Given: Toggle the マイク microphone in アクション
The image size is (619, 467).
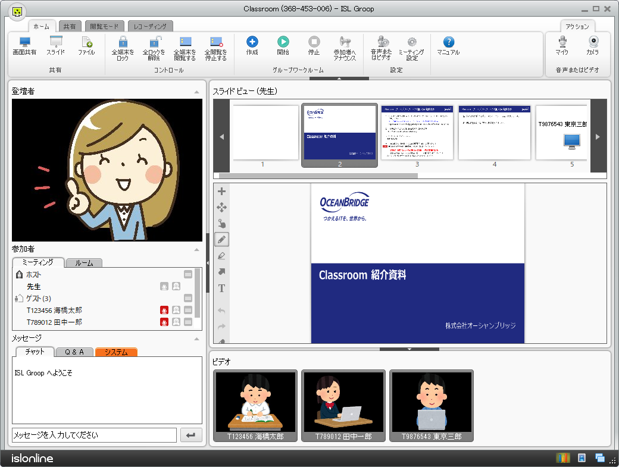Looking at the screenshot, I should tap(562, 46).
